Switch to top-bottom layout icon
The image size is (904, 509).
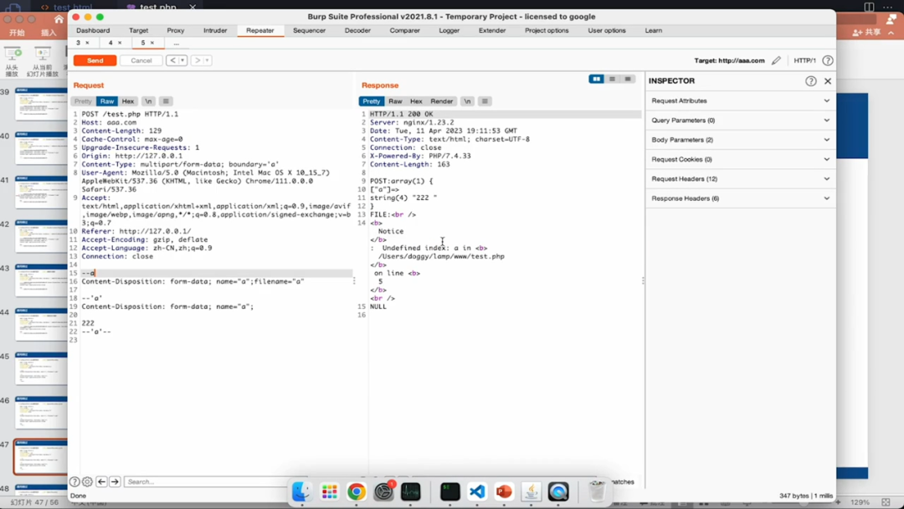tap(612, 79)
